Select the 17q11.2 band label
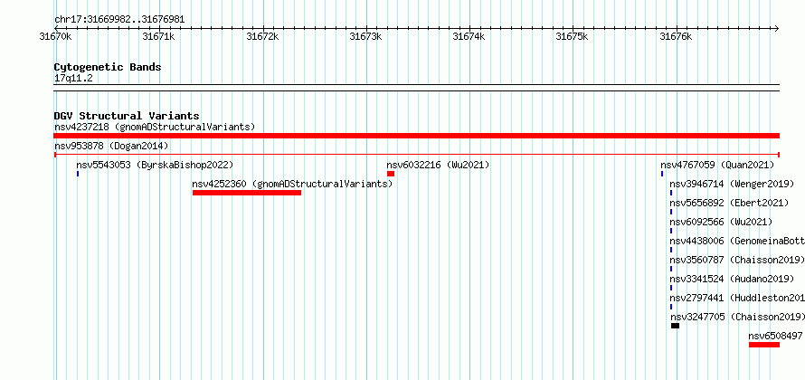 pyautogui.click(x=73, y=78)
